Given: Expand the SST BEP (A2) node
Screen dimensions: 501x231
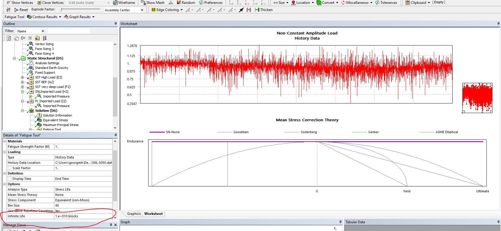Looking at the screenshot, I should [x=22, y=82].
